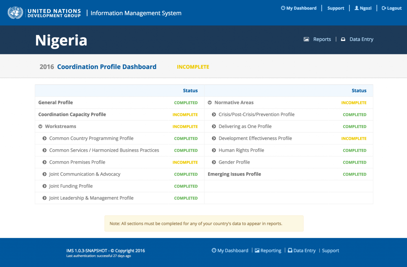Collapse the Workstreams section chevron
This screenshot has height=267, width=407.
click(40, 126)
